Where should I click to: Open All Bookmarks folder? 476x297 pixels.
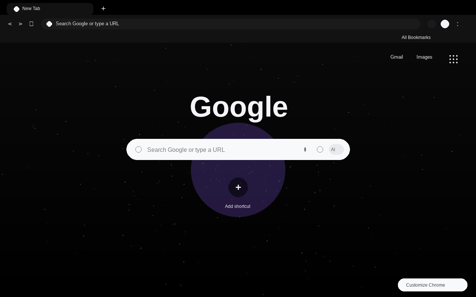(416, 37)
